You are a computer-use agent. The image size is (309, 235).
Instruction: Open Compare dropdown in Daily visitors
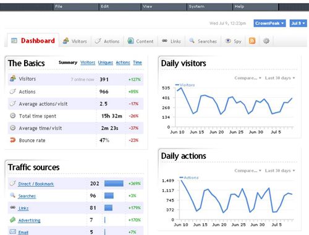pos(248,78)
